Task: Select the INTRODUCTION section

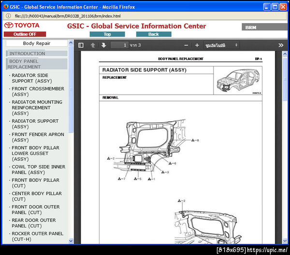Action: point(37,54)
